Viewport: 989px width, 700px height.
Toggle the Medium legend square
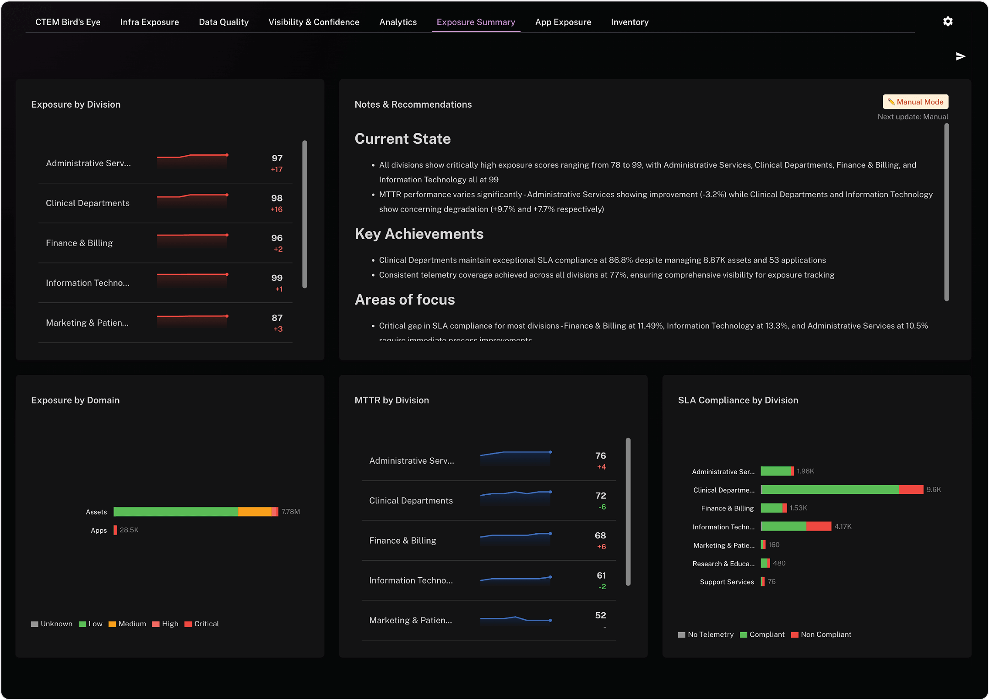tap(112, 624)
